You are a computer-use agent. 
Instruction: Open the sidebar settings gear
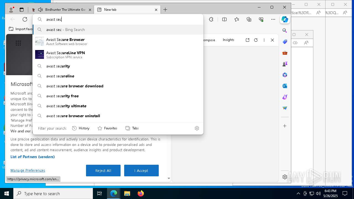pyautogui.click(x=285, y=177)
